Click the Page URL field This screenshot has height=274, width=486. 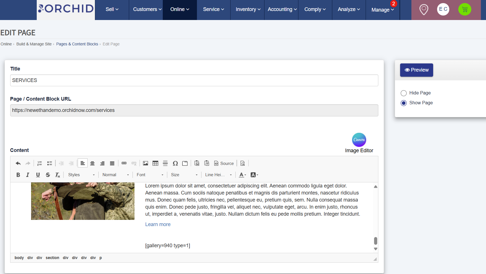point(194,111)
